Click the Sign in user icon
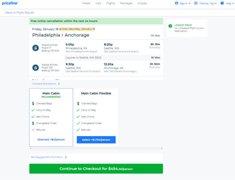235x180 pixels. point(176,3)
